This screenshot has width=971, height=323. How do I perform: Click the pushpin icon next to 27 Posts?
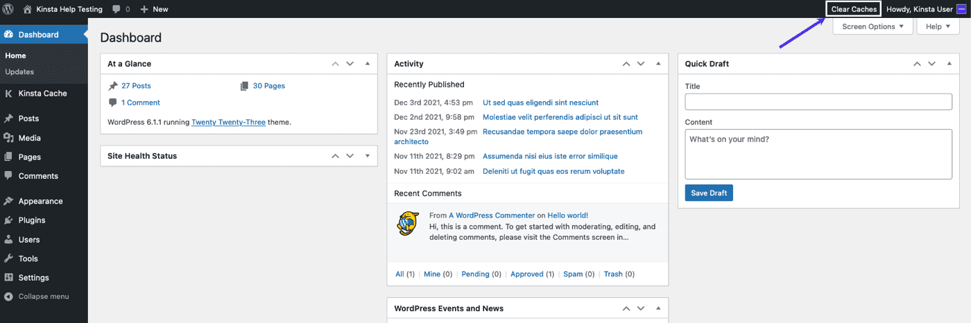pyautogui.click(x=113, y=86)
